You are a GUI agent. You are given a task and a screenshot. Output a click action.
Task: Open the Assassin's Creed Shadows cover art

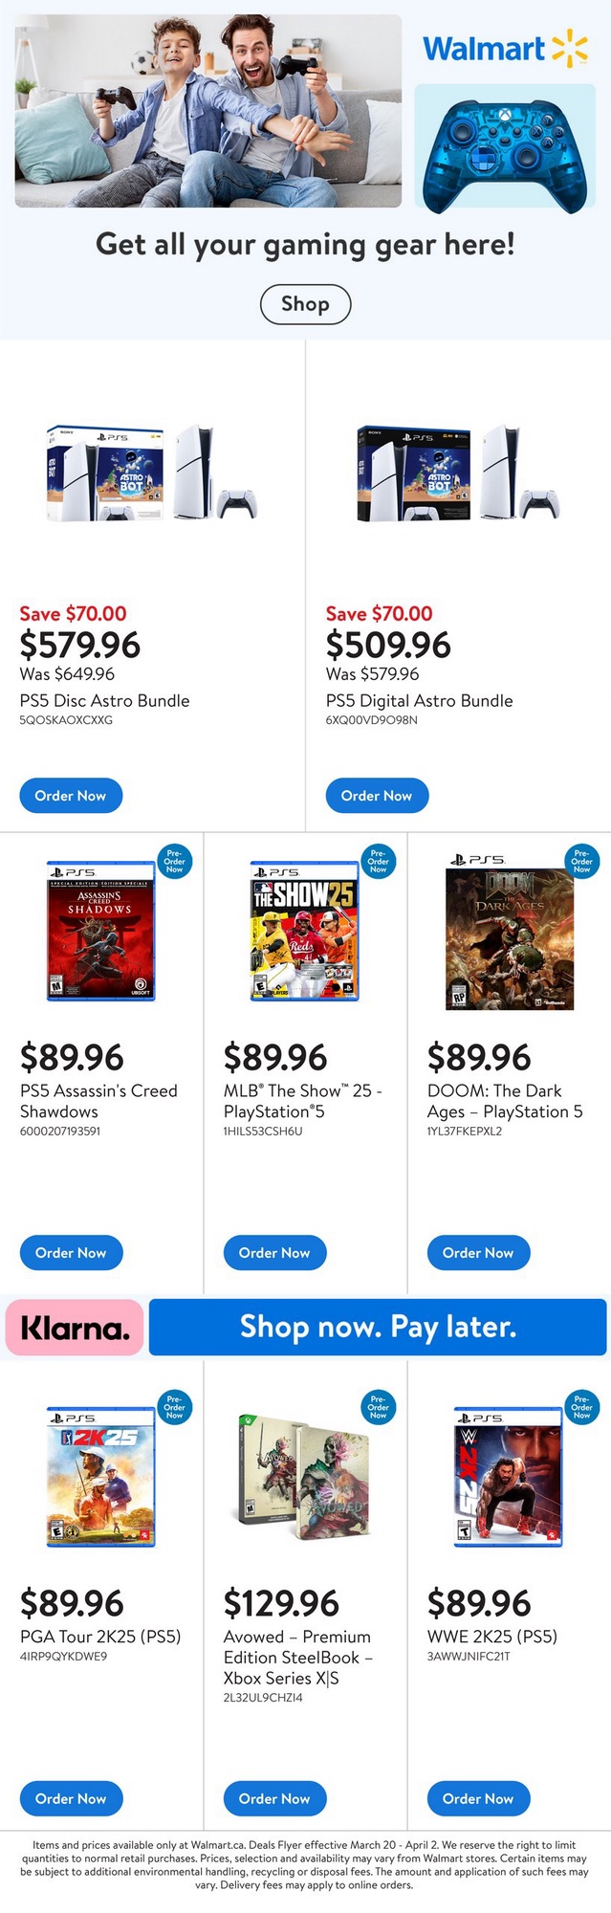coord(100,931)
